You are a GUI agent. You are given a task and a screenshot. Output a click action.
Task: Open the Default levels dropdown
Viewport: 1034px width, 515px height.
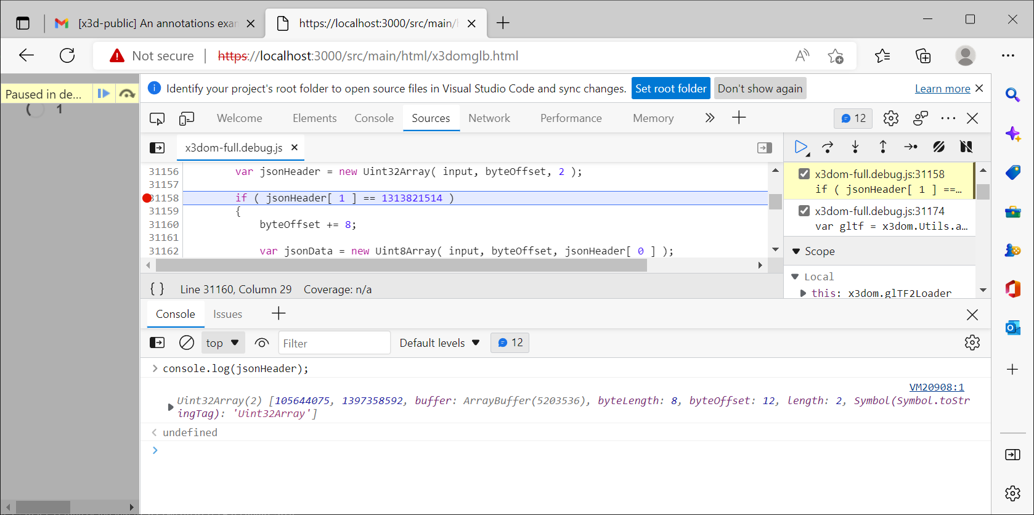click(439, 343)
